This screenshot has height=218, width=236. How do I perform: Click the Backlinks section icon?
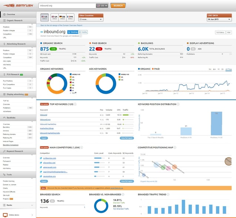(4, 118)
